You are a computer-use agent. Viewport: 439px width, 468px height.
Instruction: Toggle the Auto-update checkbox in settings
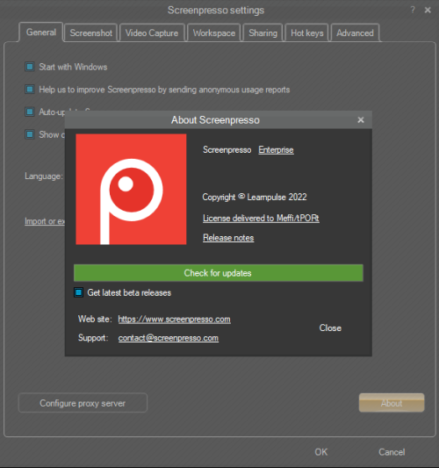tap(30, 112)
